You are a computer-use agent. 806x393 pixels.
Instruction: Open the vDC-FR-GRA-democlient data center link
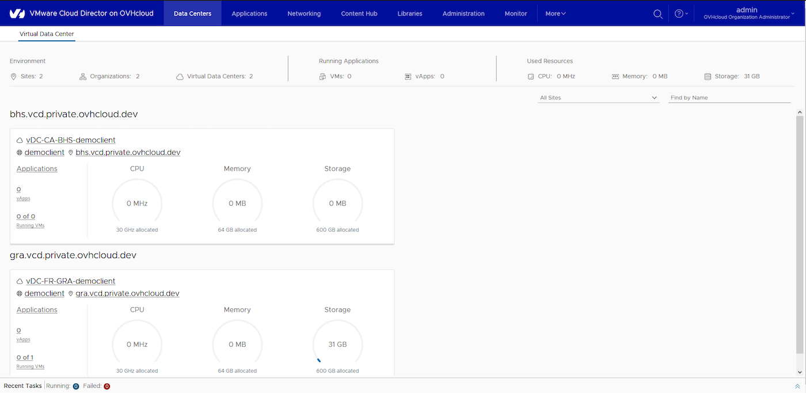(70, 281)
